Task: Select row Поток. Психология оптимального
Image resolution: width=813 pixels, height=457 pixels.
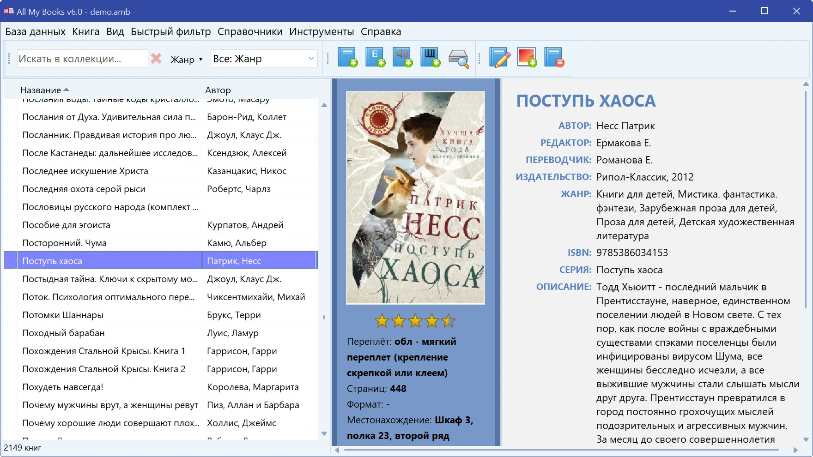Action: [160, 297]
